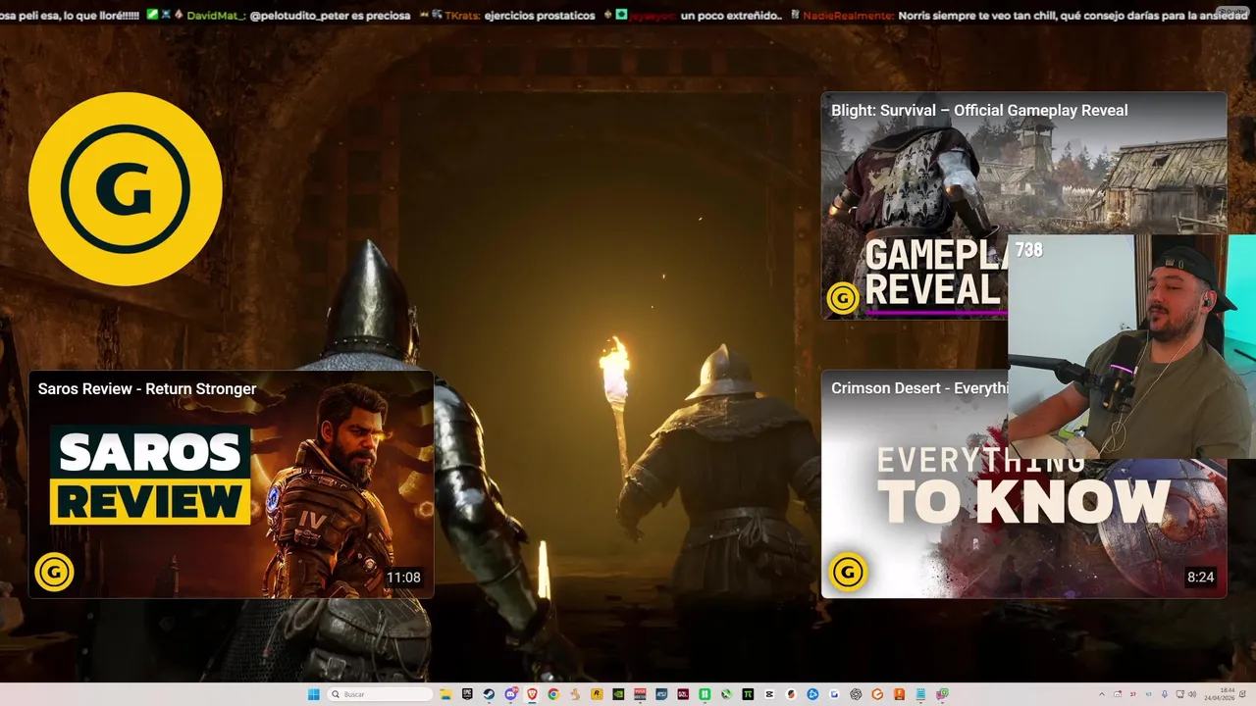Click the microphone icon in system tray
The width and height of the screenshot is (1256, 706).
pos(1165,694)
